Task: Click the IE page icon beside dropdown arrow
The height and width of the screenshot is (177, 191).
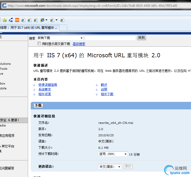Action: click(x=52, y=20)
